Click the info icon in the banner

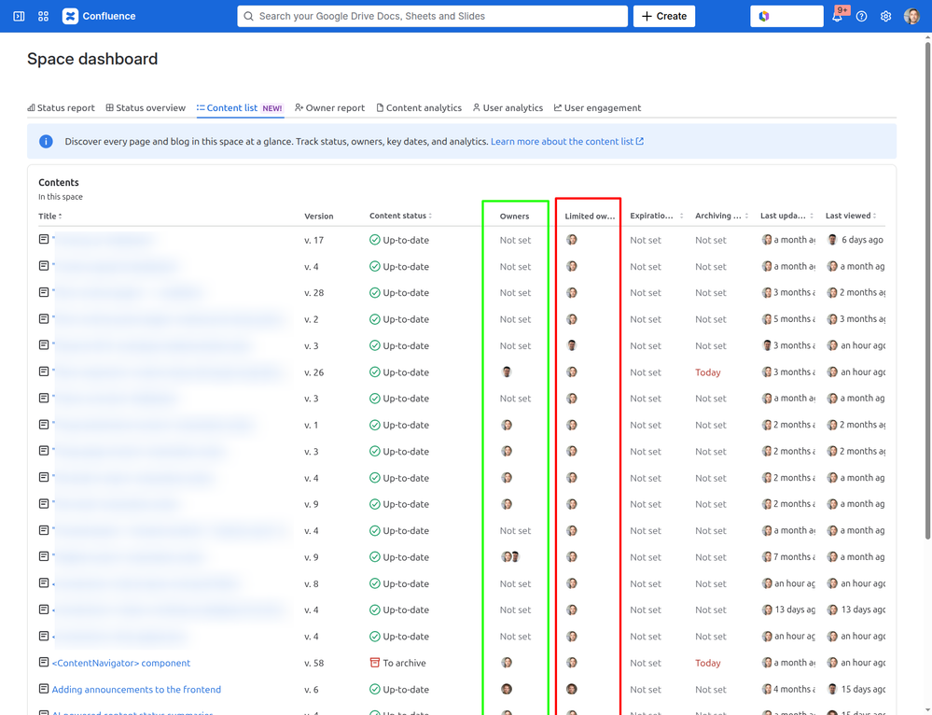[x=46, y=141]
